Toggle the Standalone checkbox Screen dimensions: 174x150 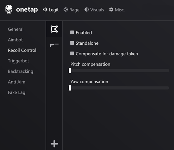[x=72, y=43]
